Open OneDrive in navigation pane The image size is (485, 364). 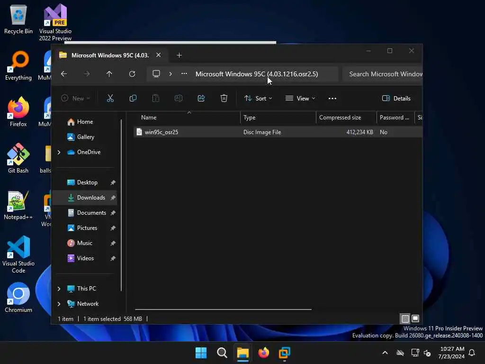89,152
